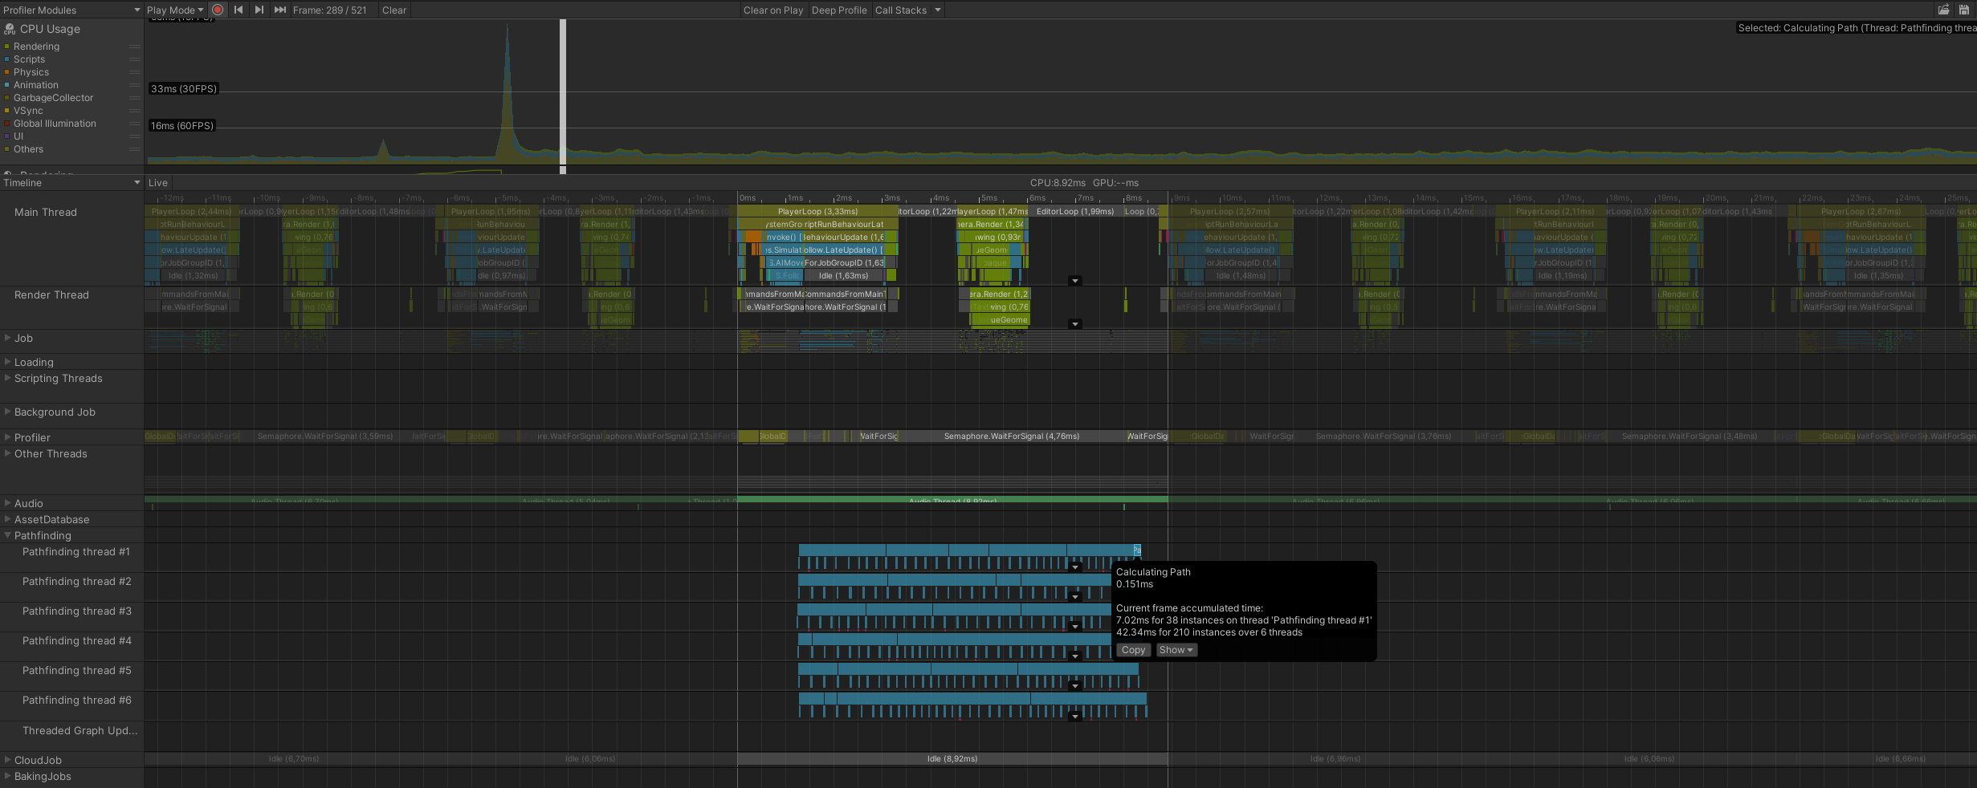Step to the next frame
The width and height of the screenshot is (1977, 788).
click(259, 10)
